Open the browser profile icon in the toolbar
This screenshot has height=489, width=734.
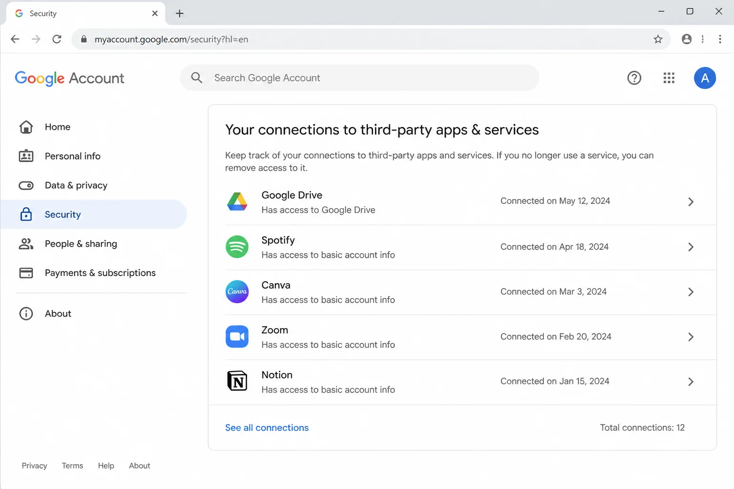pos(687,39)
